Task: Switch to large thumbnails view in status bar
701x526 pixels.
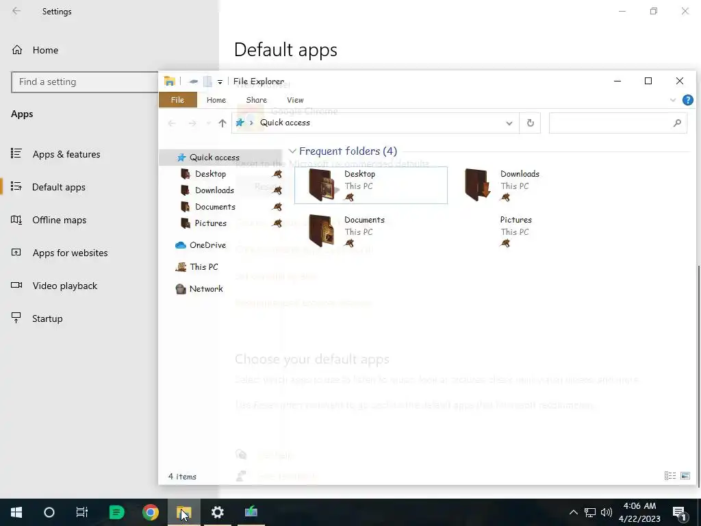Action: click(x=685, y=476)
